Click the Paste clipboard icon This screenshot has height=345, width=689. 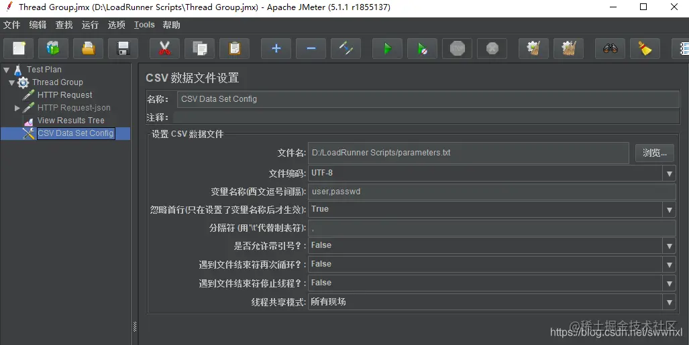tap(234, 48)
